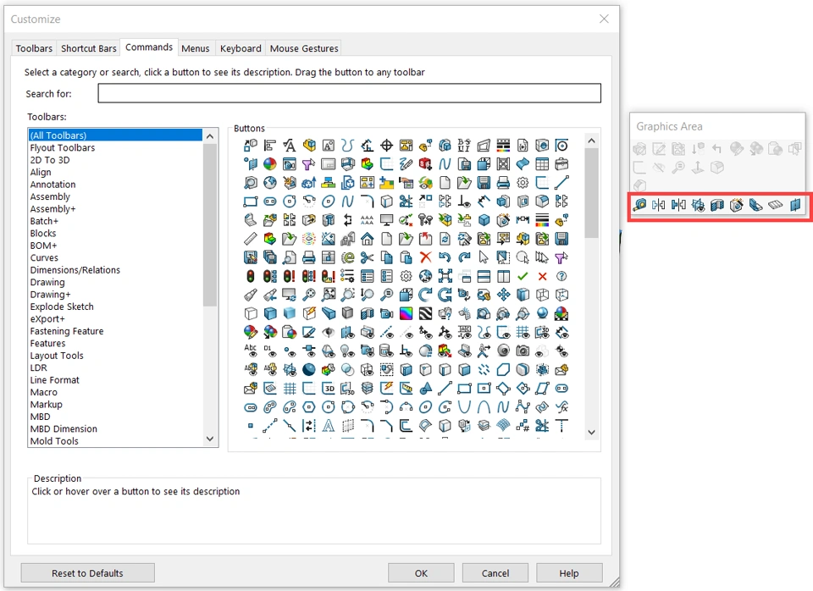Select the tape measure icon in Graphics Area
This screenshot has width=813, height=591.
tap(639, 205)
